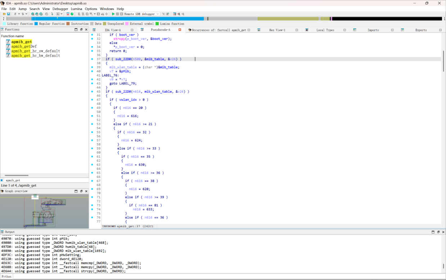Image resolution: width=446 pixels, height=280 pixels.
Task: Toggle breakpoint dot at pseudocode line 45
Action: click(93, 92)
